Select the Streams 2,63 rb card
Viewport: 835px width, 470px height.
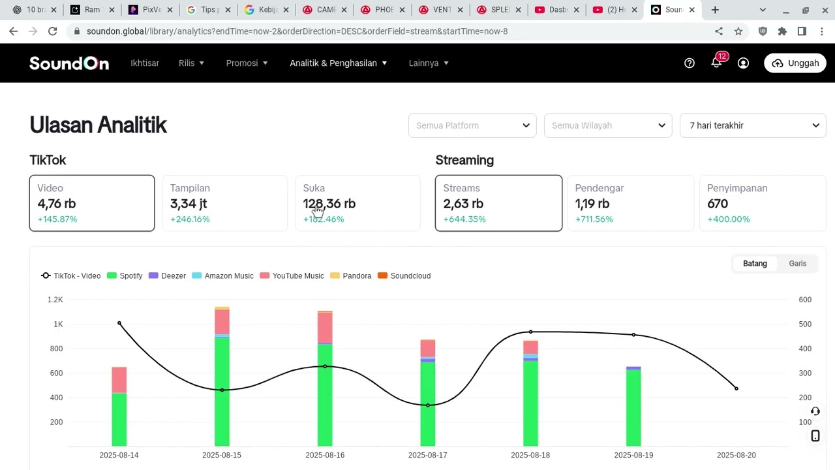(498, 203)
